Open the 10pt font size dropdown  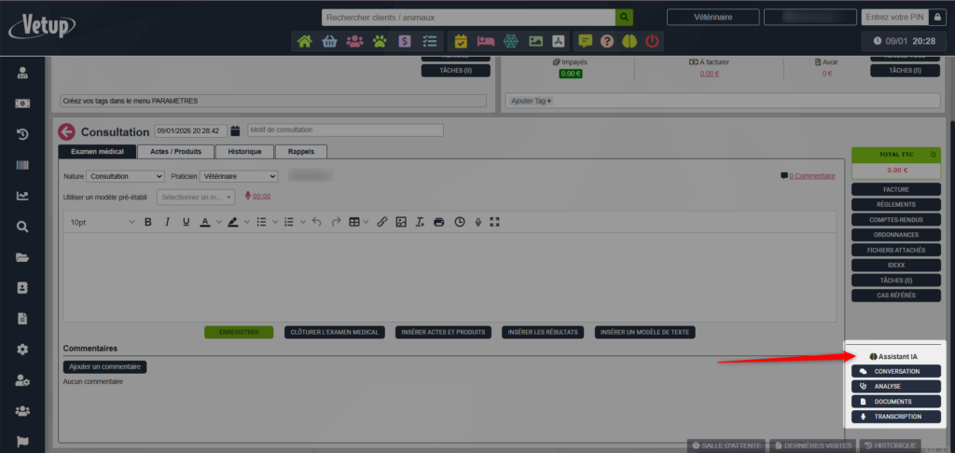(x=102, y=222)
